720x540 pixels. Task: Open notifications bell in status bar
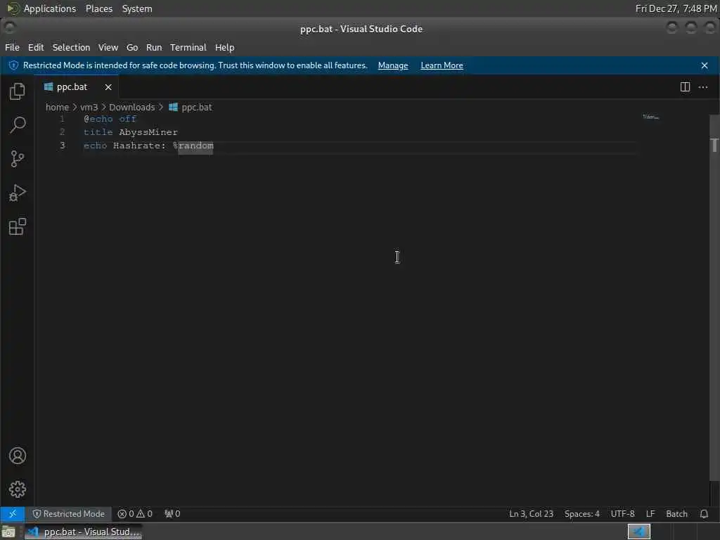704,514
